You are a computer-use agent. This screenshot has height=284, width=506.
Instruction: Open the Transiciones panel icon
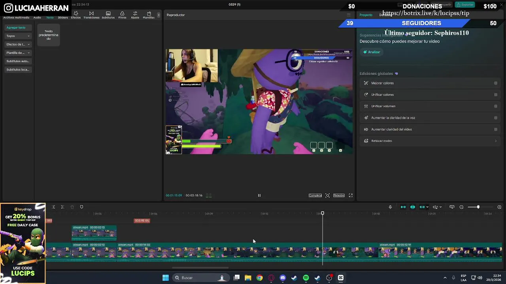click(x=91, y=15)
